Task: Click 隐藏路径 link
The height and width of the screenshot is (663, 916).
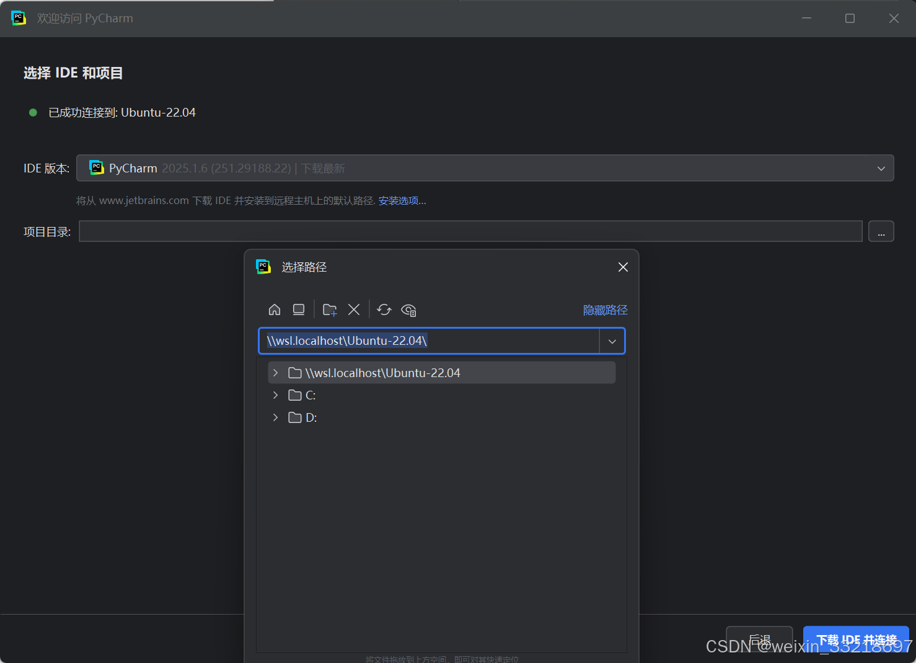Action: [606, 309]
